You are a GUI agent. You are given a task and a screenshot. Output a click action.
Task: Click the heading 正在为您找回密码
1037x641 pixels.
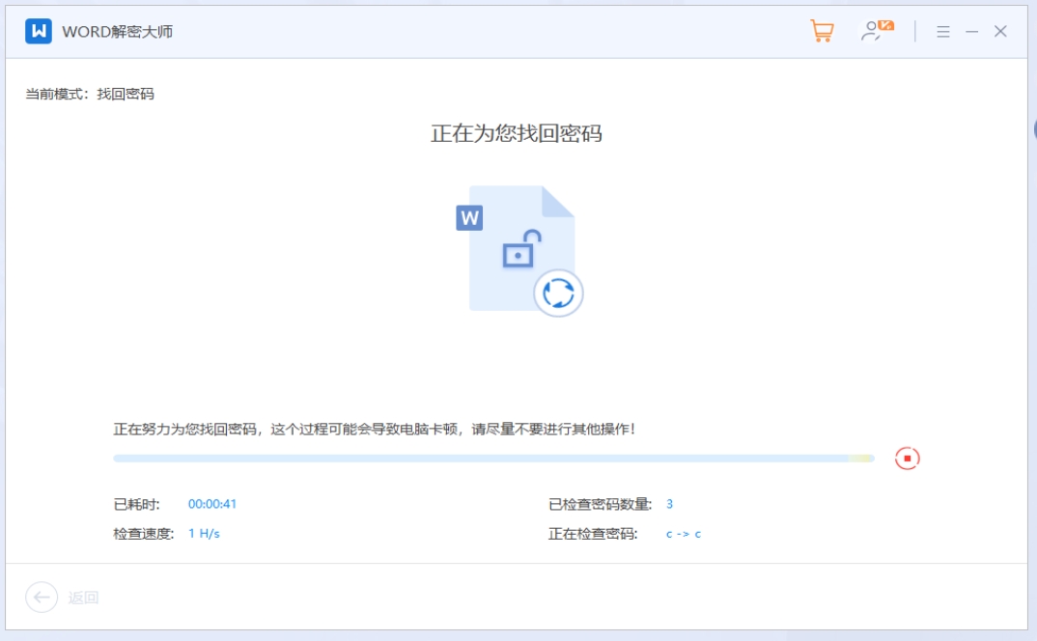[x=517, y=133]
